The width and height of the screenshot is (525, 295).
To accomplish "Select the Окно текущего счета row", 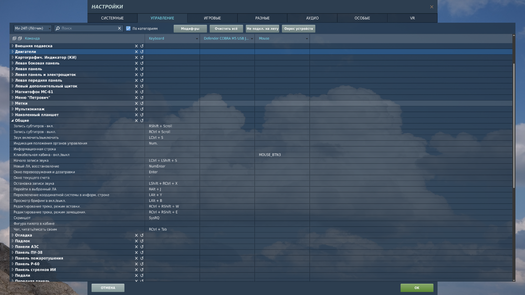I will 261,178.
